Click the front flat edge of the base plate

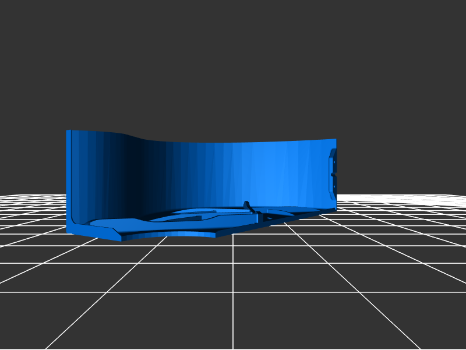[x=169, y=235]
